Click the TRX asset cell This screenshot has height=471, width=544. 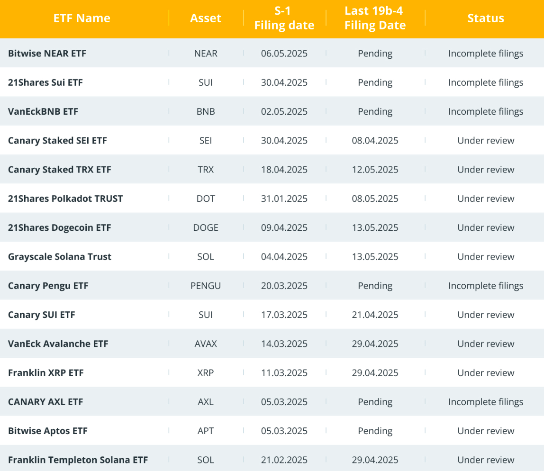(206, 170)
